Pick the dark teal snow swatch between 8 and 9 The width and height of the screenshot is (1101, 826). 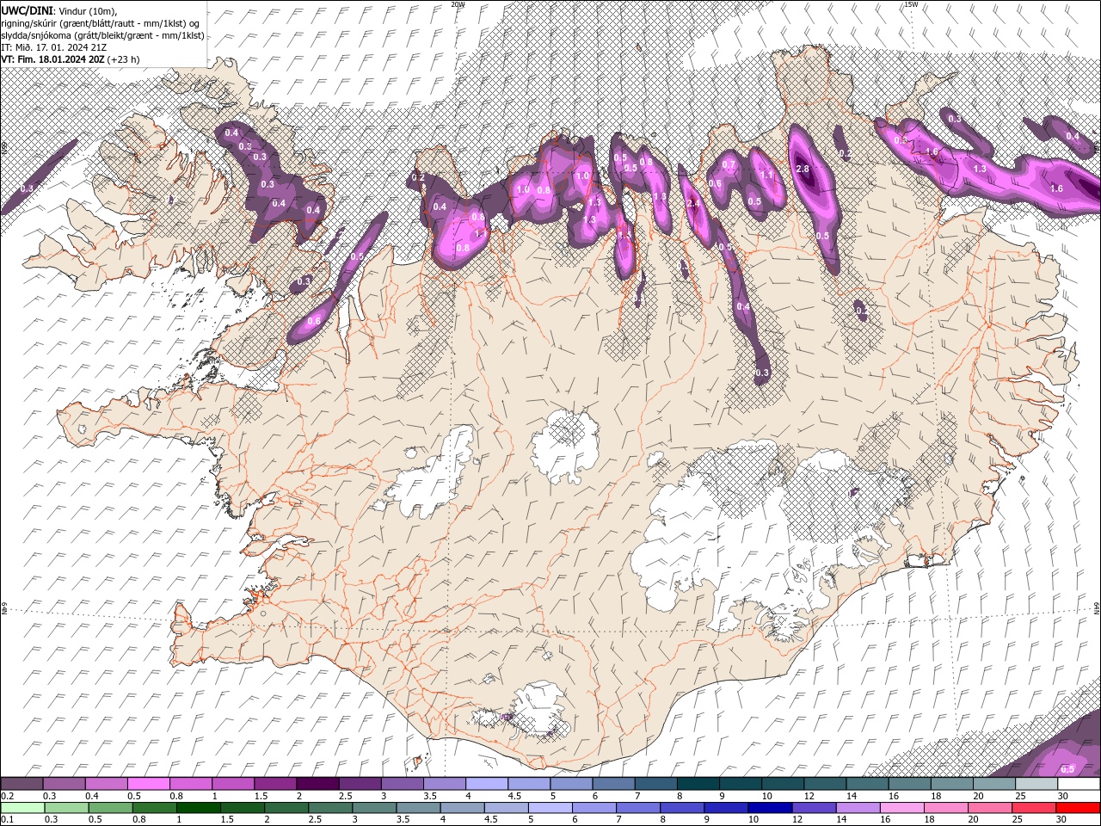698,784
